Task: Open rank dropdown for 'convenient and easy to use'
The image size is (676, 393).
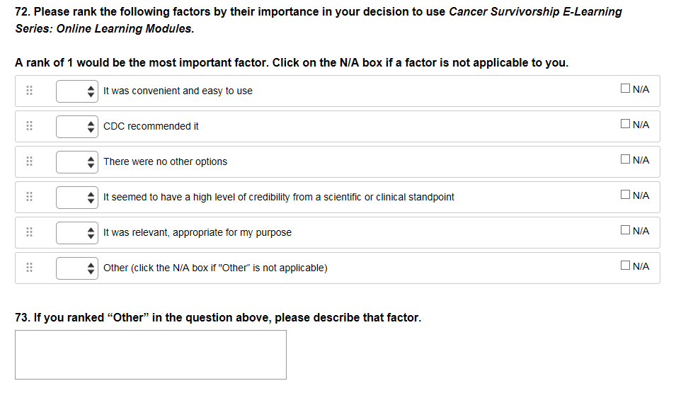Action: coord(77,91)
